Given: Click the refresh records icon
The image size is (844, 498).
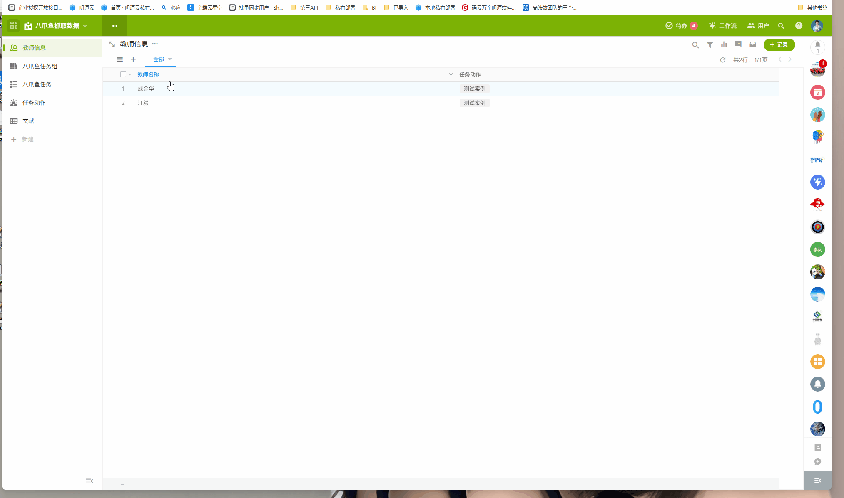Looking at the screenshot, I should click(723, 60).
